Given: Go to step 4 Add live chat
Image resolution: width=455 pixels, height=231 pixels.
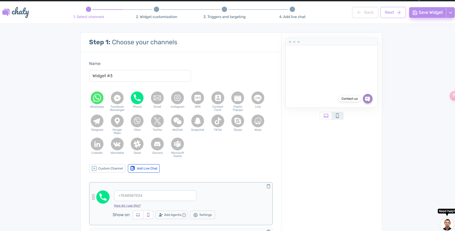Looking at the screenshot, I should (292, 13).
